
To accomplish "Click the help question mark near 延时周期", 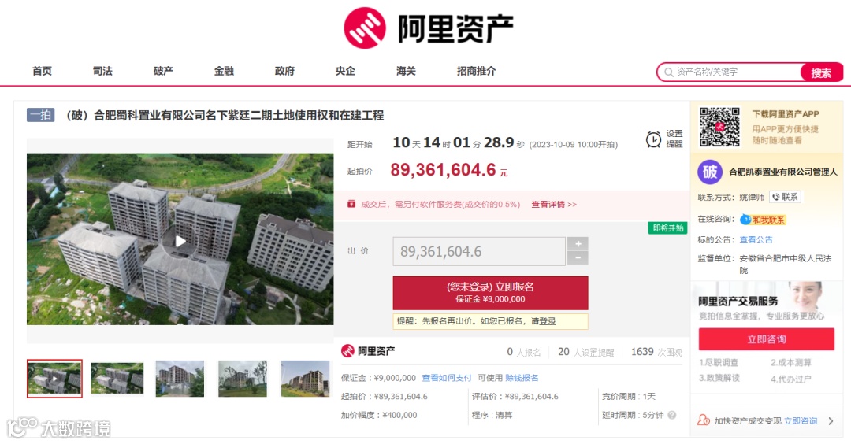I will [672, 416].
